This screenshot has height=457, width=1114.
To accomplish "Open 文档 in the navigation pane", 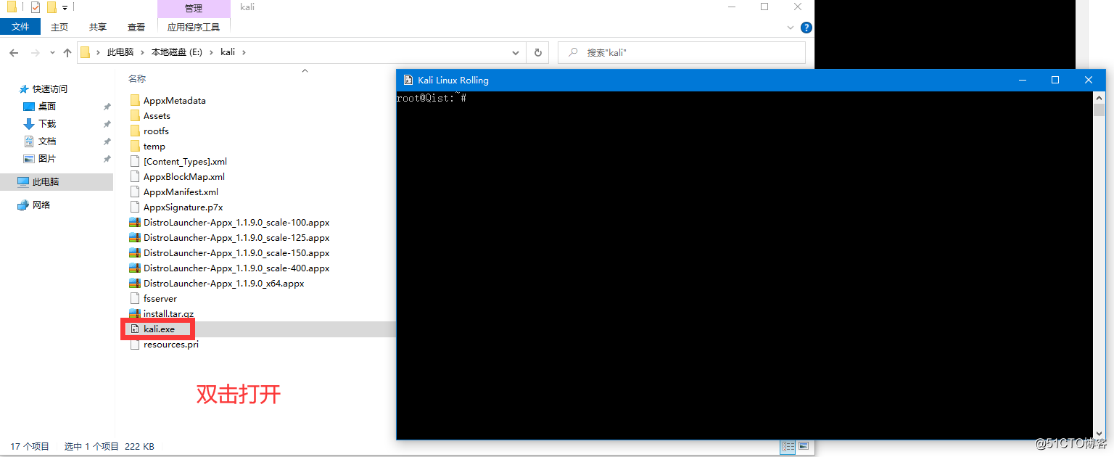I will click(x=47, y=141).
